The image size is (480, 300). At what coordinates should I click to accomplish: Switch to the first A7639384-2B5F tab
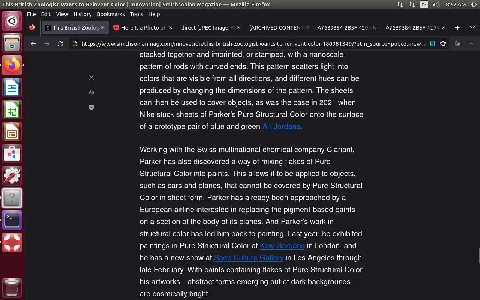347,28
